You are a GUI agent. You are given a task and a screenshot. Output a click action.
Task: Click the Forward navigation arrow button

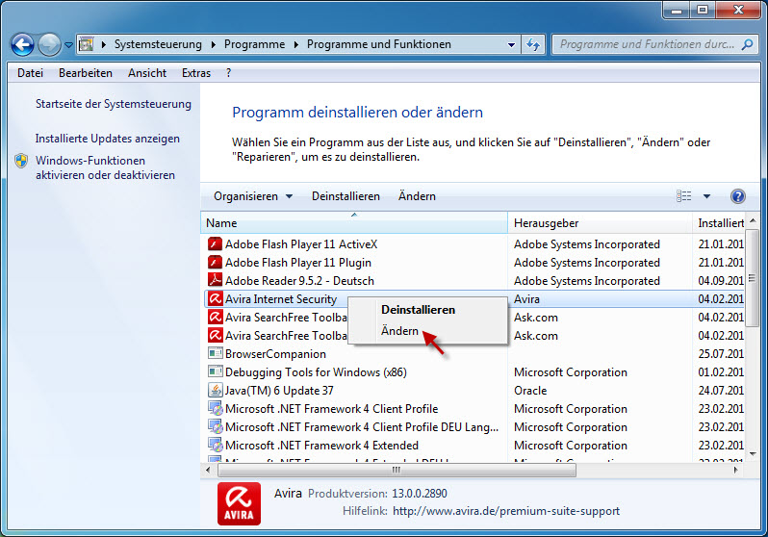click(49, 44)
